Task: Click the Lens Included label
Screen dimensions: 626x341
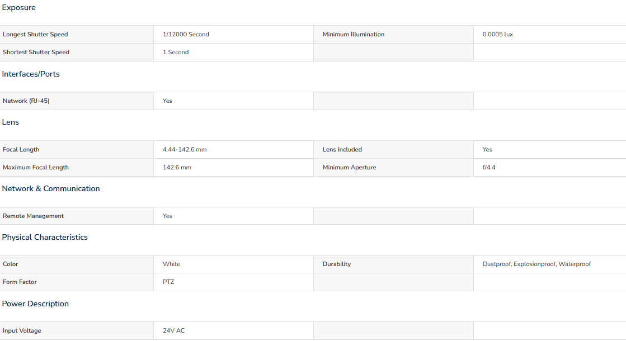Action: (x=342, y=149)
